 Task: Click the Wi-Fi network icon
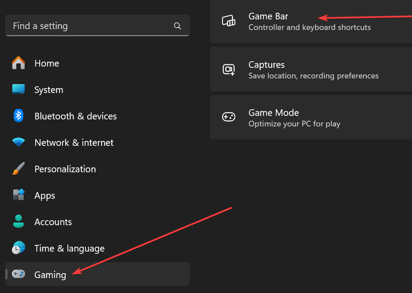pyautogui.click(x=19, y=142)
